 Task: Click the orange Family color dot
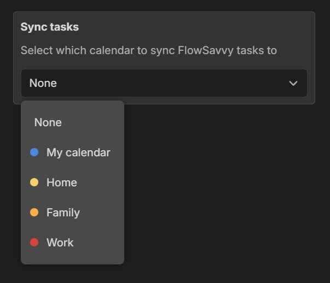tap(34, 213)
